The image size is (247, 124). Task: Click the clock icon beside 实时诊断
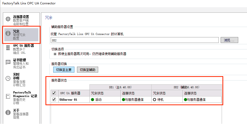coord(8,78)
